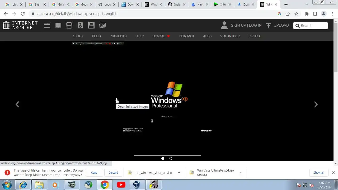Screen dimensions: 338x190
Task: Open DONATE in the Archive nav
Action: (161, 36)
